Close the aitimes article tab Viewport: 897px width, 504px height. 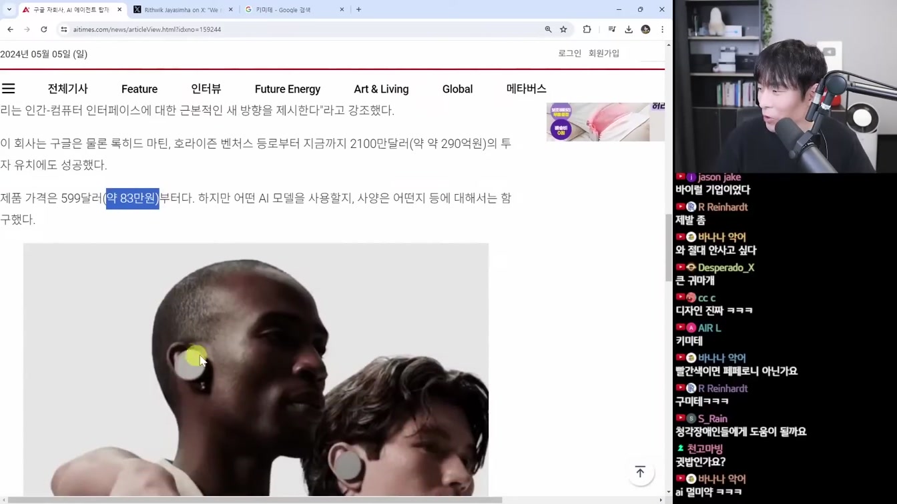(x=119, y=10)
